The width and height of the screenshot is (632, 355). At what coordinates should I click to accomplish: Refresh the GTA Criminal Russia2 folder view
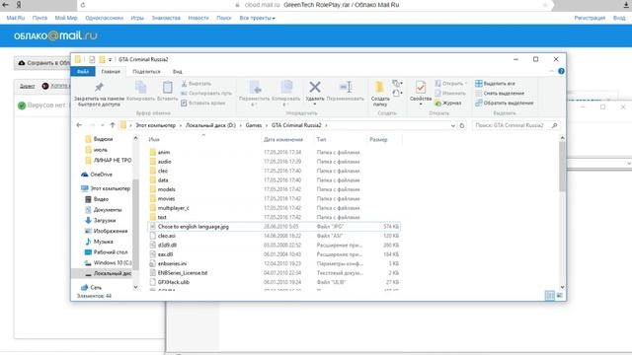tap(462, 125)
